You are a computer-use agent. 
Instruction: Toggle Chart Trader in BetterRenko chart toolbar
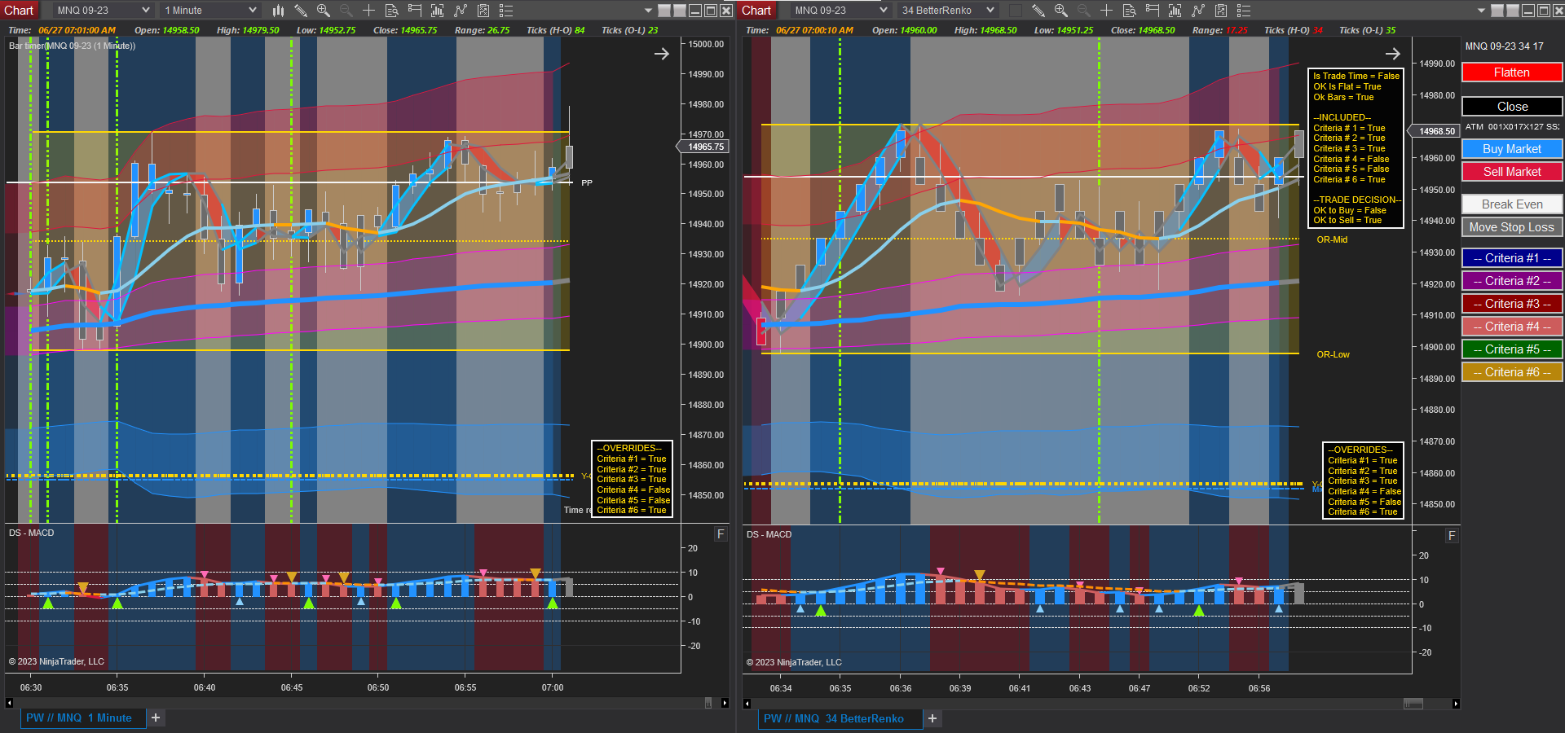tap(1152, 11)
